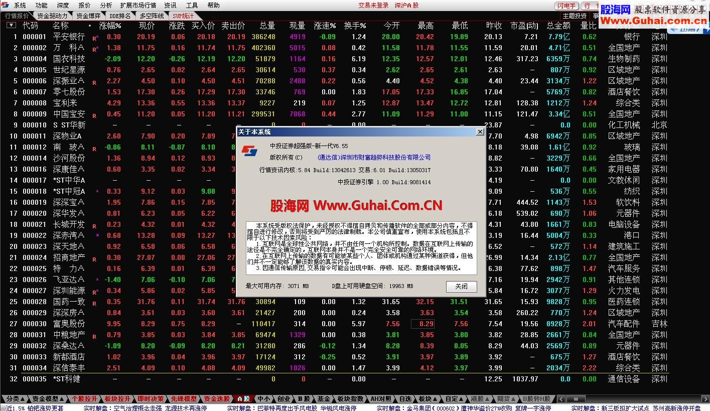Click stock code 000035 for *ST科健

(35, 379)
